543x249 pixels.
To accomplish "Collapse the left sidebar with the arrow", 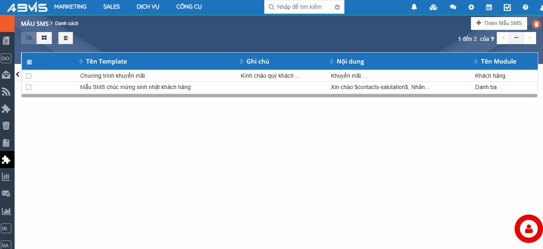I will pos(17,74).
